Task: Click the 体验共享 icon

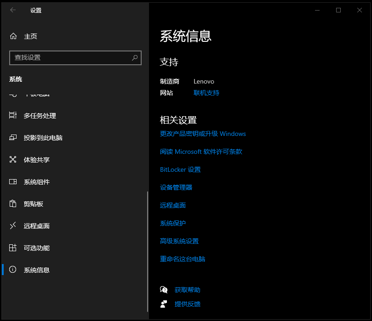Action: click(x=13, y=160)
